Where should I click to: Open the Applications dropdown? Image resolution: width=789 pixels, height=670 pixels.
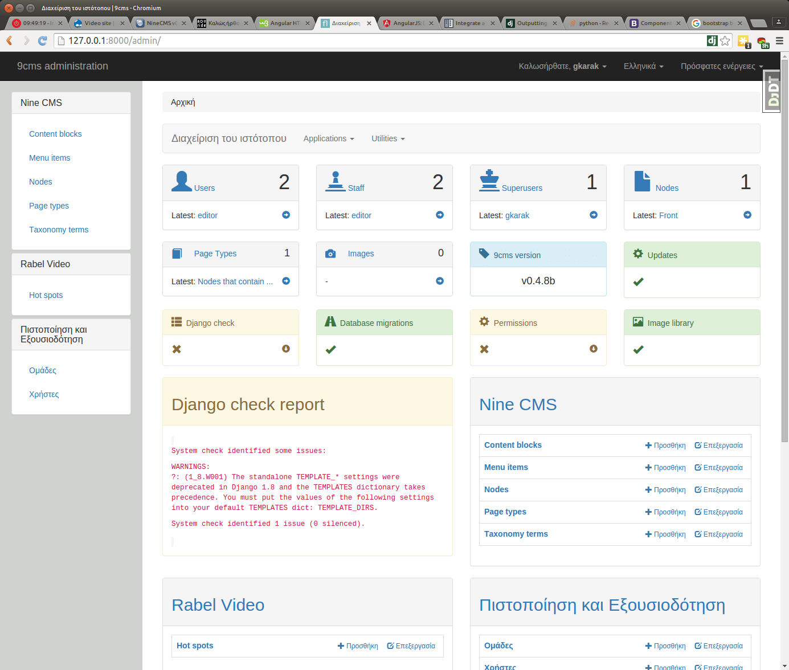[x=329, y=138]
